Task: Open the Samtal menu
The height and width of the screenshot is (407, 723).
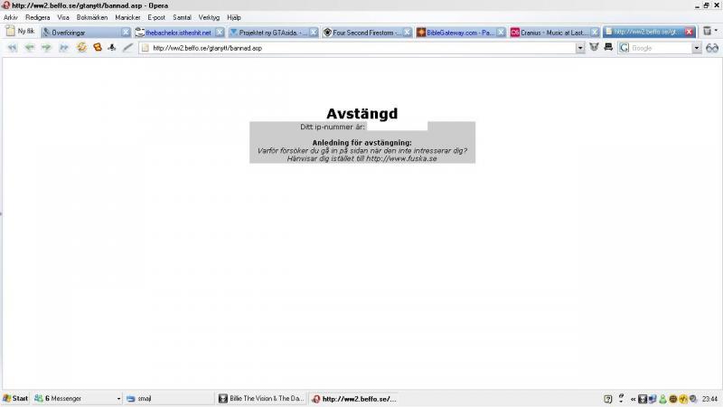Action: pos(182,17)
